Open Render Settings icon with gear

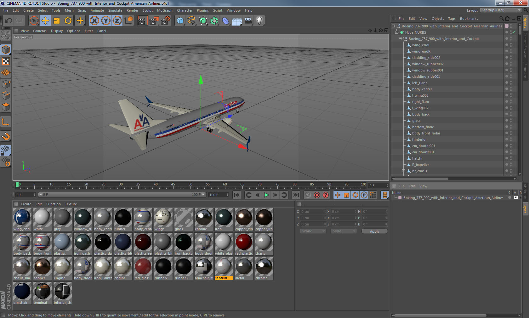tap(165, 21)
